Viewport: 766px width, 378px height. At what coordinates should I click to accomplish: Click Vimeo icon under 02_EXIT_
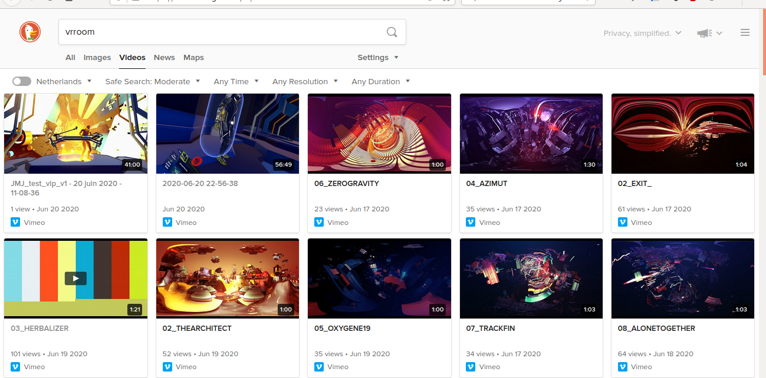[623, 222]
